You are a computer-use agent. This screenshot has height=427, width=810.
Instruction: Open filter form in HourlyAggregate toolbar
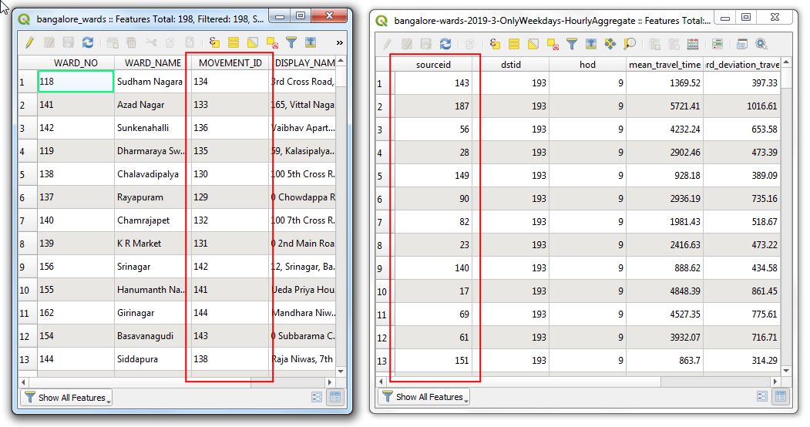[x=571, y=45]
